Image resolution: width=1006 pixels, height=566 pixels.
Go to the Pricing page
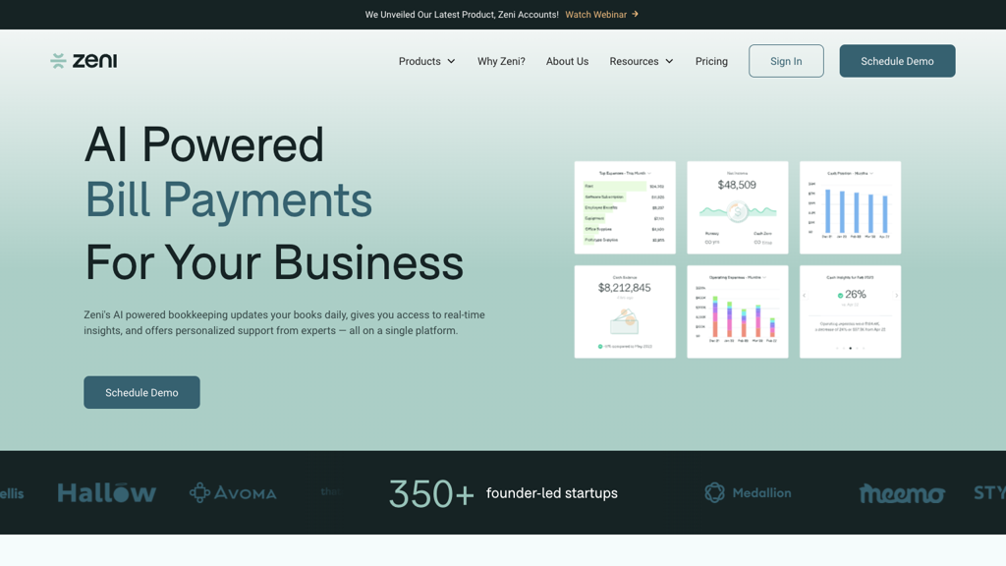point(711,61)
